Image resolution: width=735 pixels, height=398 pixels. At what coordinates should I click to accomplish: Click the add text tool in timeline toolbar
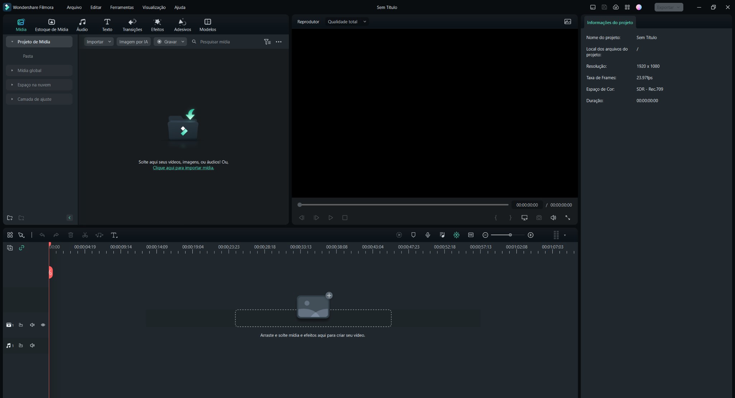pos(114,235)
